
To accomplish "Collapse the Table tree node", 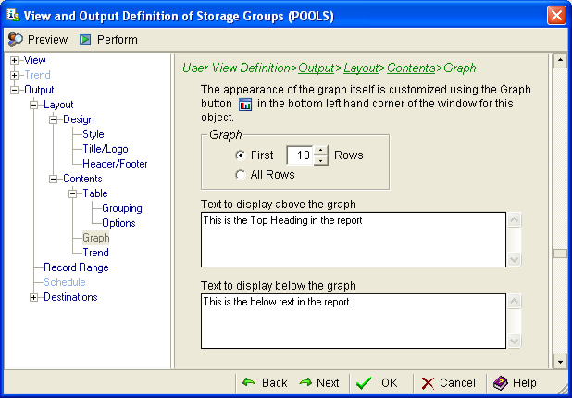I will [x=72, y=193].
